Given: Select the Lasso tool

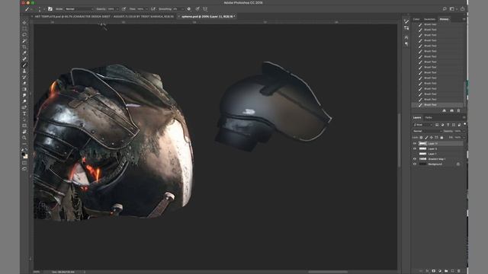Looking at the screenshot, I should click(24, 35).
